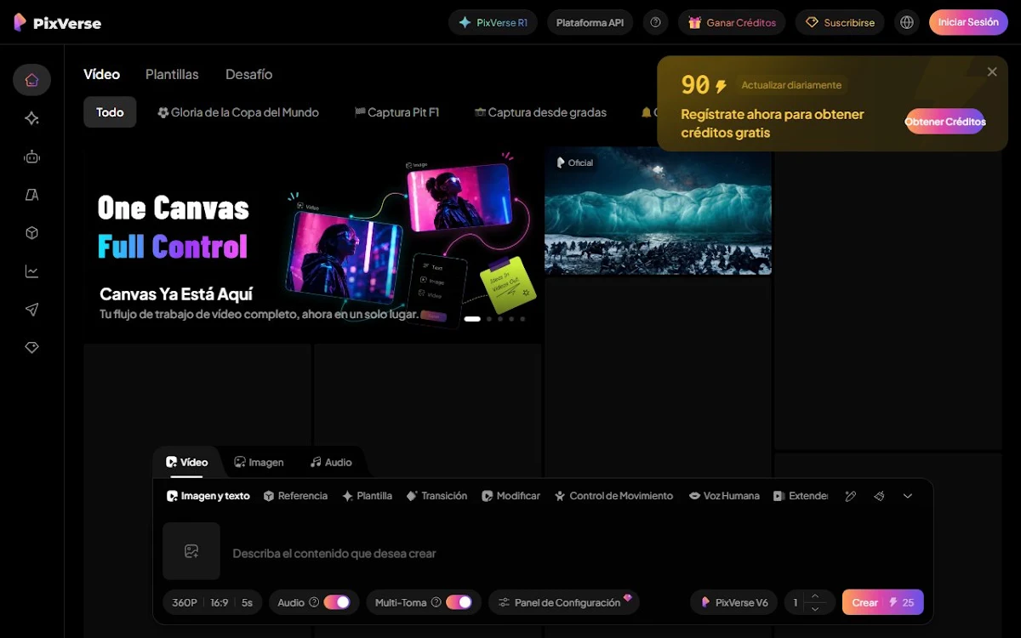Select the first carousel indicator dot

click(x=472, y=319)
